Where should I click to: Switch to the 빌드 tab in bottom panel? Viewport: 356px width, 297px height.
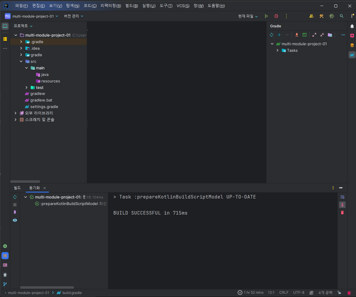pos(17,188)
